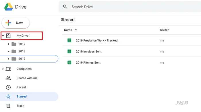Select file 2019 Invoices Sent
This screenshot has height=112, width=201.
coord(88,52)
